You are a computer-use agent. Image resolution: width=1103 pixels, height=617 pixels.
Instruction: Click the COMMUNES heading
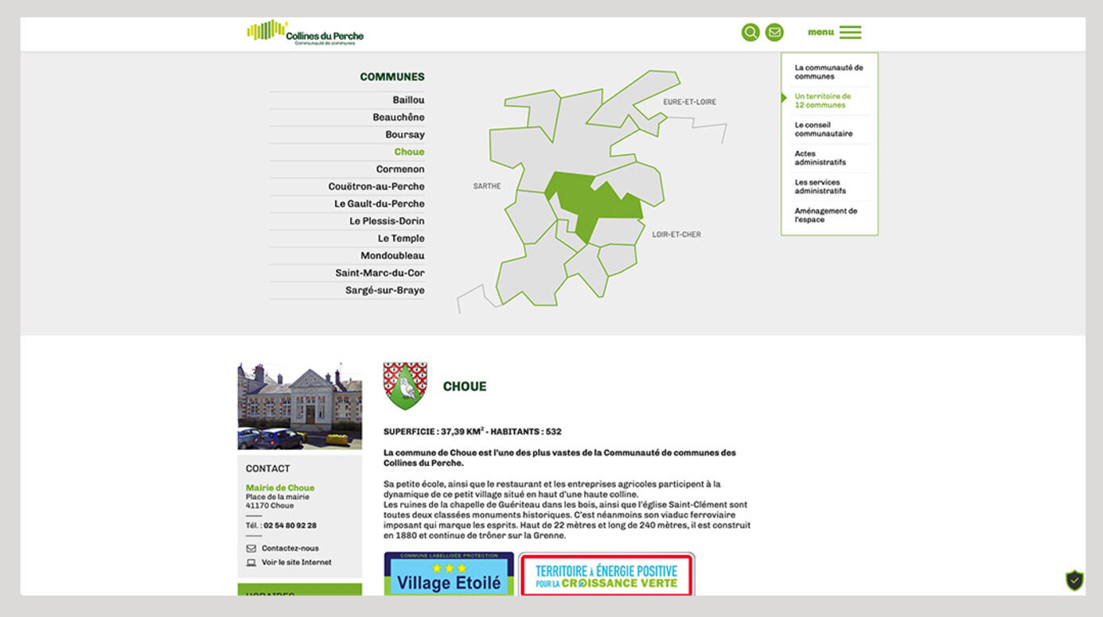392,77
